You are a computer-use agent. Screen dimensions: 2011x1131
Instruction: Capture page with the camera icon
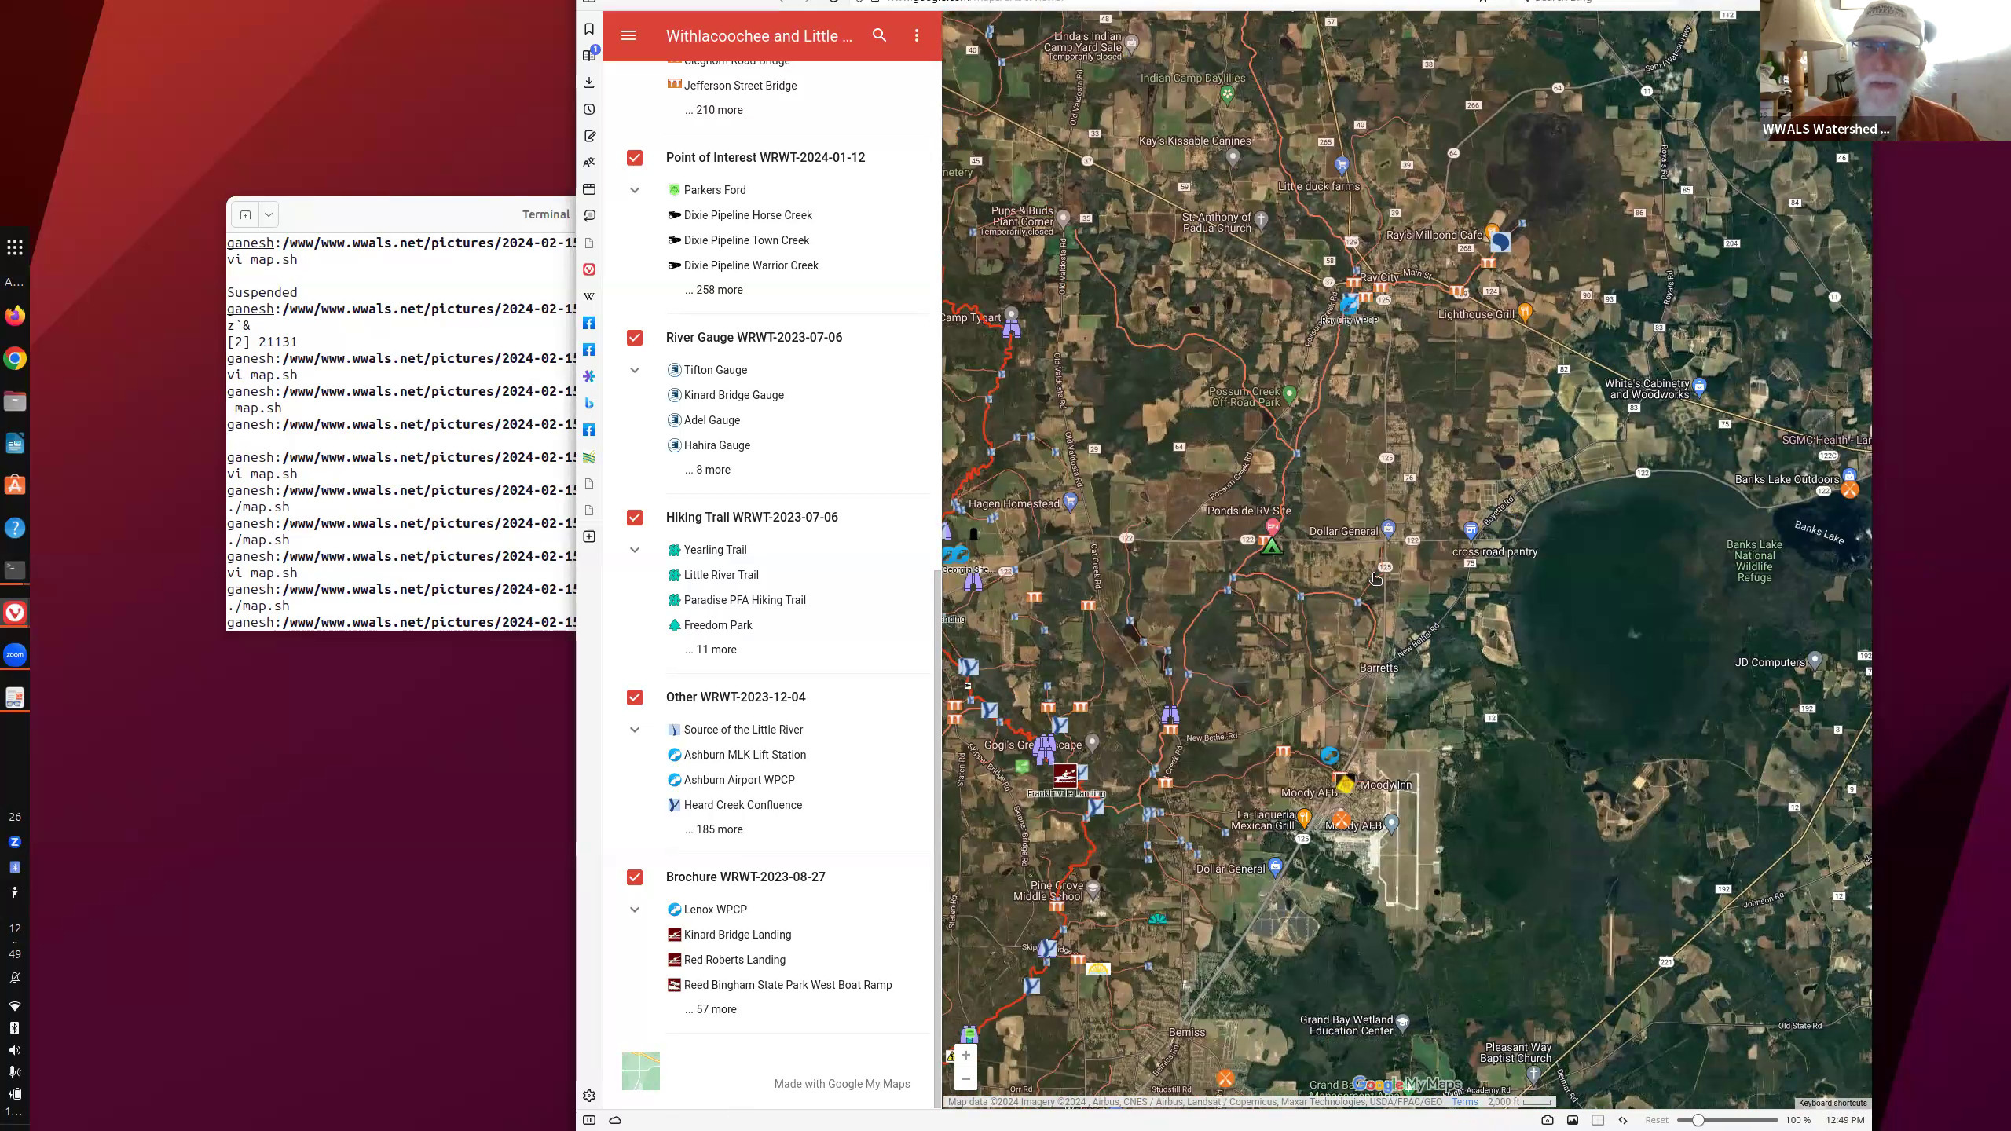point(1547,1120)
